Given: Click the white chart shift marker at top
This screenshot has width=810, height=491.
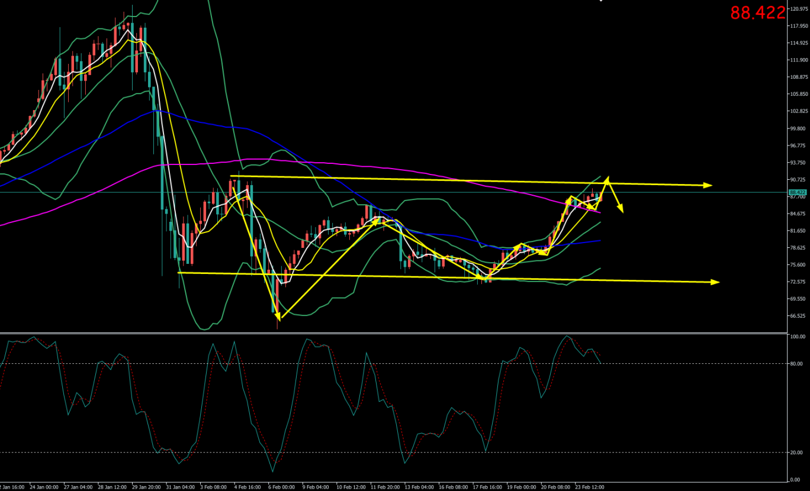Looking at the screenshot, I should coord(602,1).
